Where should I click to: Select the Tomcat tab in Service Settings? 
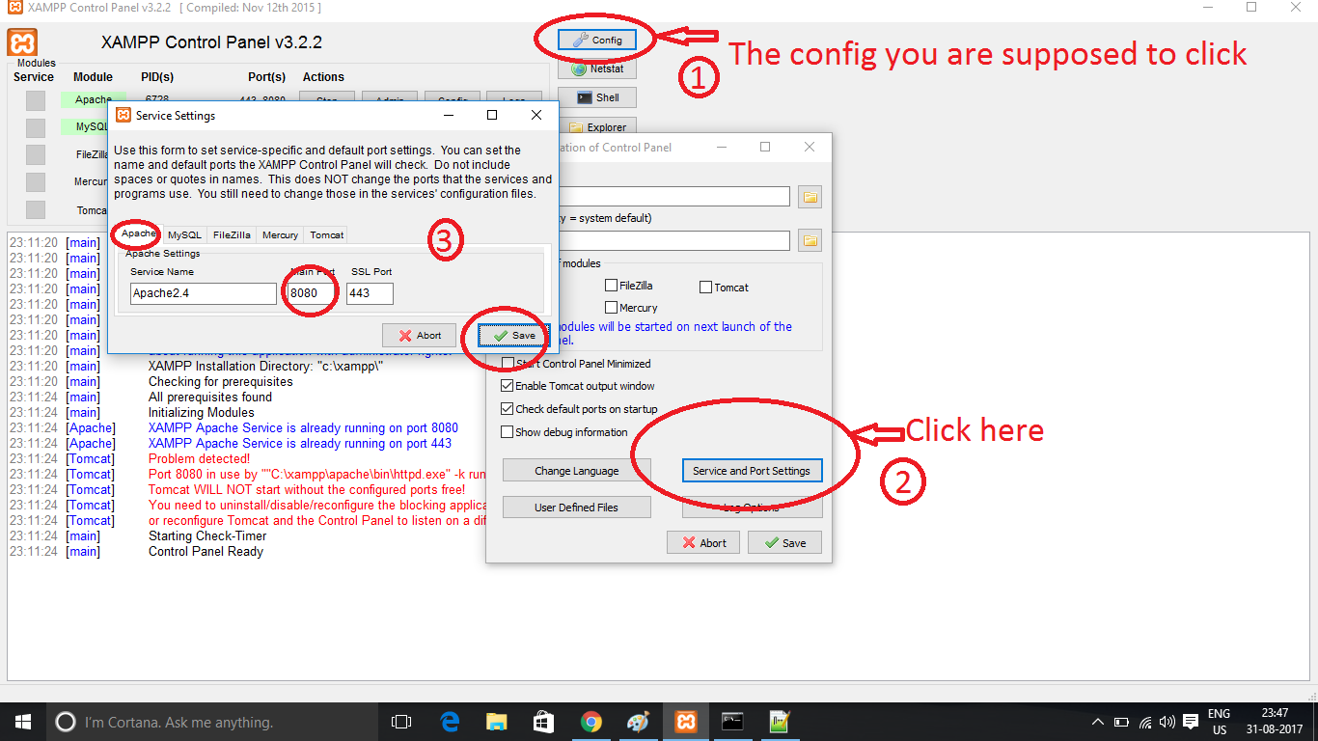326,234
